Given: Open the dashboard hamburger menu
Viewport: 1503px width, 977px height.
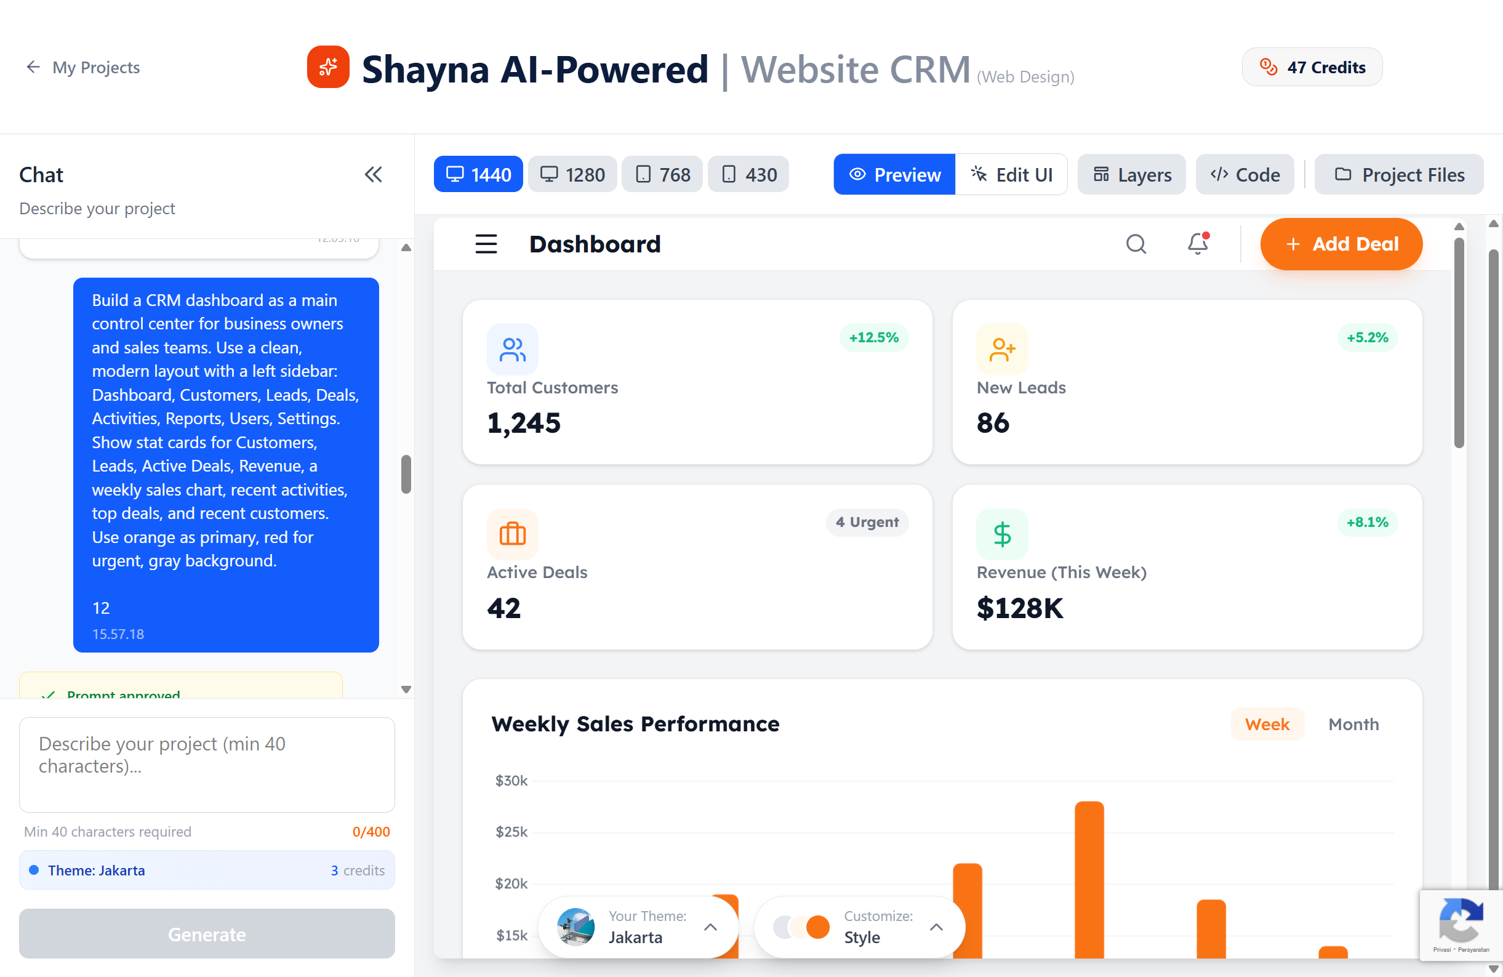Looking at the screenshot, I should (486, 244).
